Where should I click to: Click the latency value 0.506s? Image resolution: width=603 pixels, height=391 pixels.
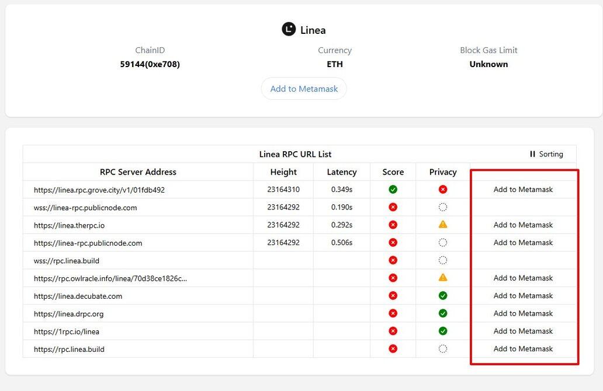click(x=342, y=242)
